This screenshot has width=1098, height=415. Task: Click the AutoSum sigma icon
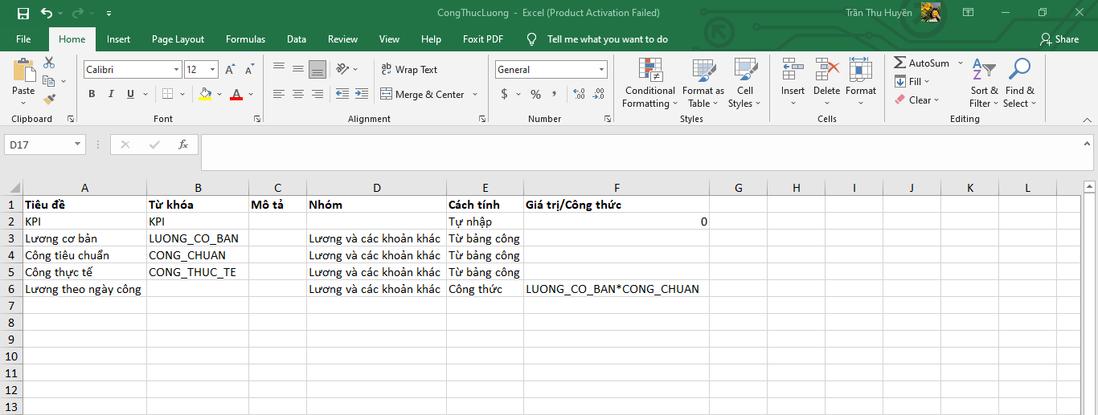(900, 63)
